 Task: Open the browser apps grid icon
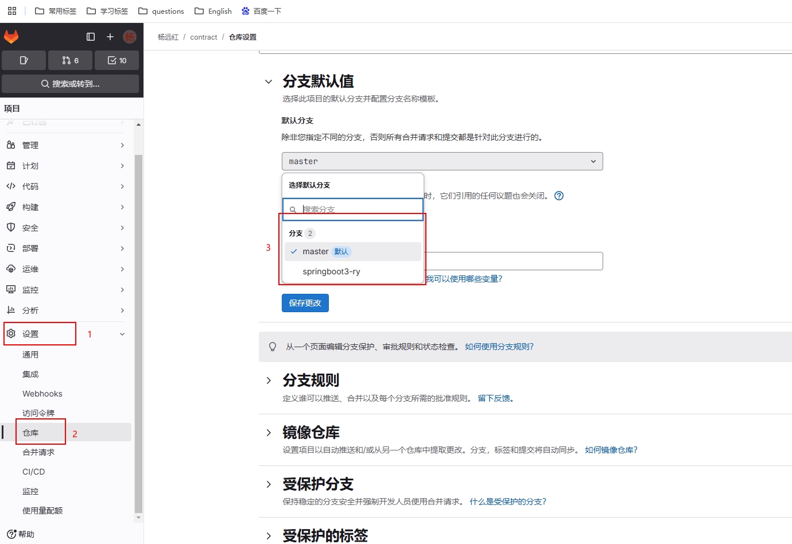tap(12, 11)
